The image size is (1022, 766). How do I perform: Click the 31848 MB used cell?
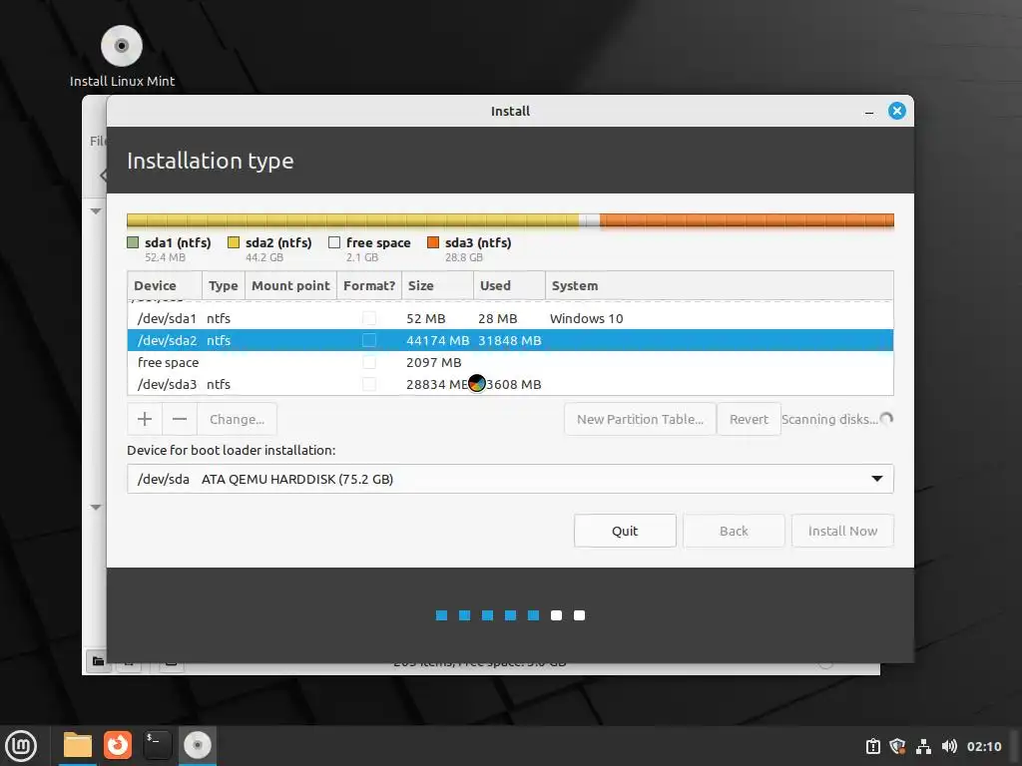pyautogui.click(x=510, y=340)
